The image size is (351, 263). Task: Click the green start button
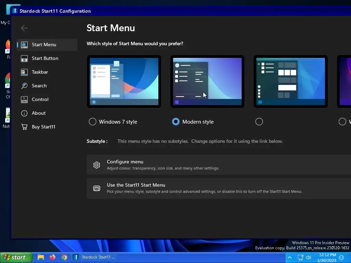[x=16, y=257]
